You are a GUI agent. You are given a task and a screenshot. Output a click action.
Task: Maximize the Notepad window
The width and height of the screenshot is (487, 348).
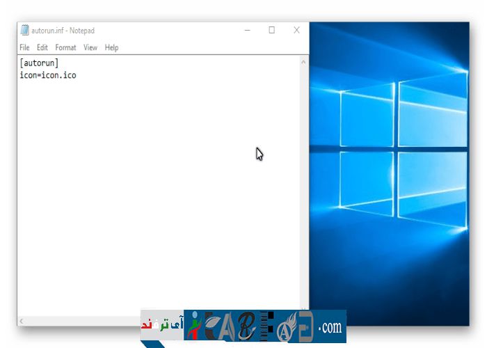point(271,31)
